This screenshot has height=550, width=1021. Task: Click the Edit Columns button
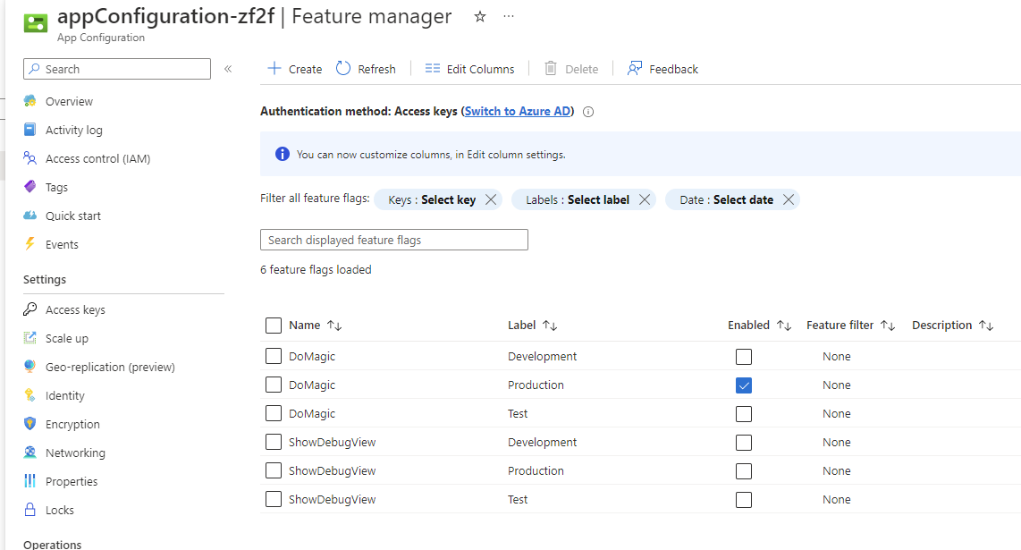pyautogui.click(x=469, y=68)
